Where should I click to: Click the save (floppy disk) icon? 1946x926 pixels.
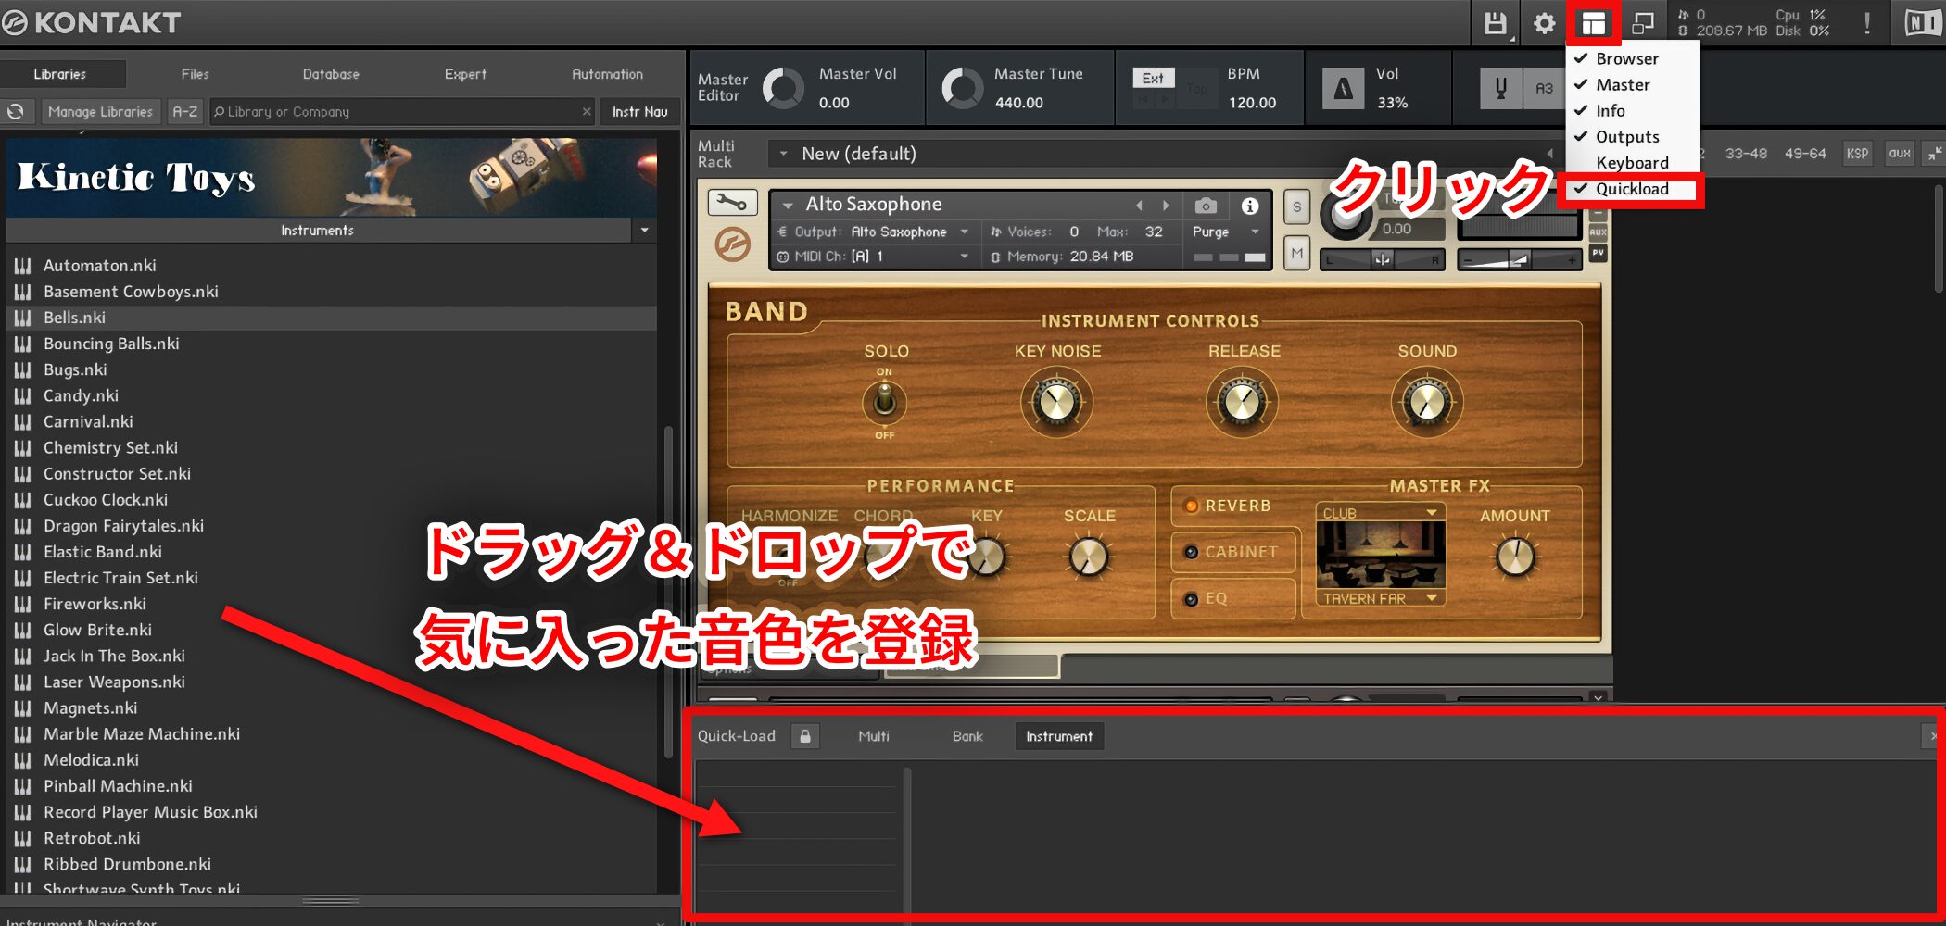(x=1496, y=23)
